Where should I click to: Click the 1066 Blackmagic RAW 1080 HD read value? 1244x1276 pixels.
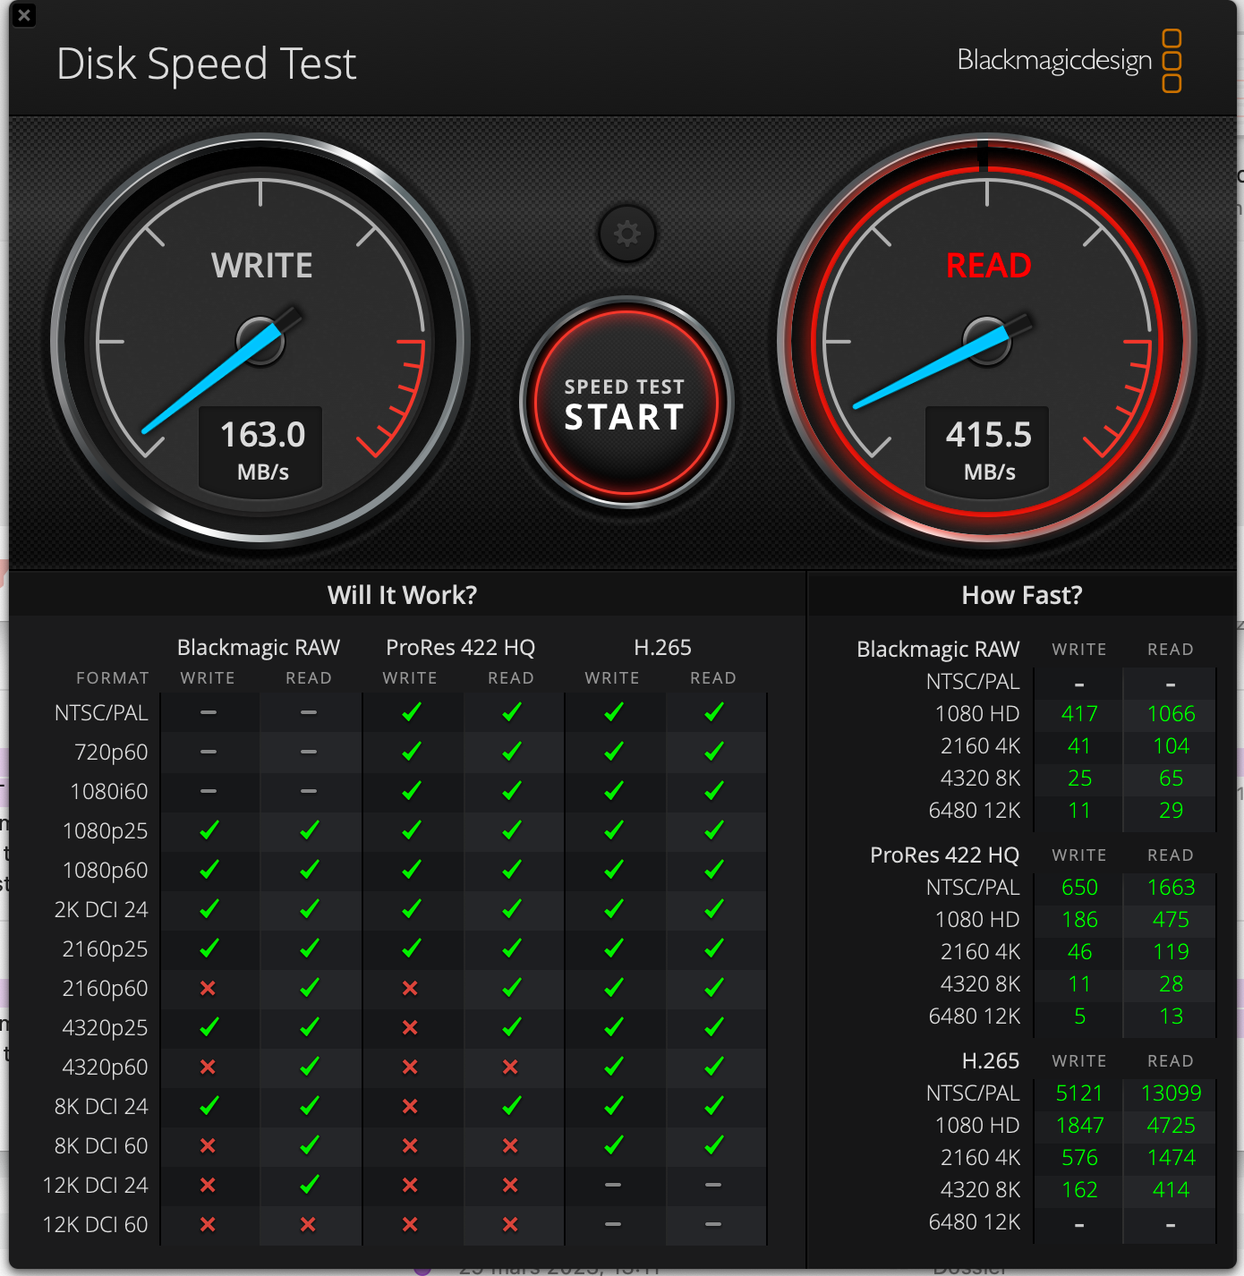point(1171,713)
